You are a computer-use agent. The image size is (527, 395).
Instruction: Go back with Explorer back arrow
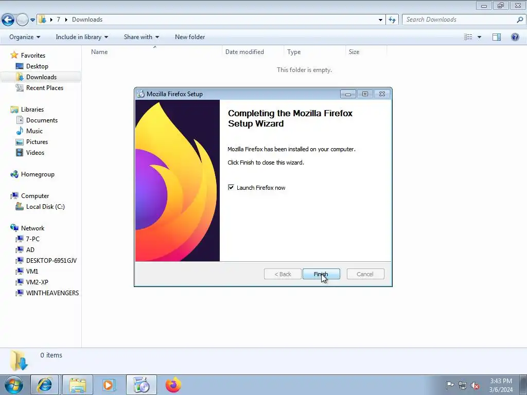(x=8, y=20)
